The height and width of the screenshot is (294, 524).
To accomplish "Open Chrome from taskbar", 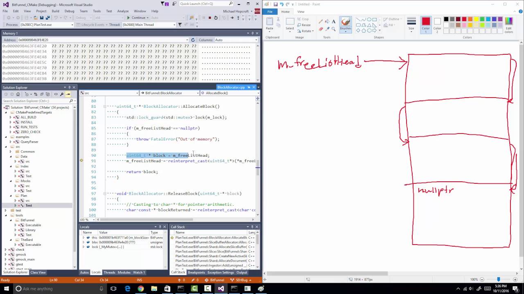I will pos(141,289).
